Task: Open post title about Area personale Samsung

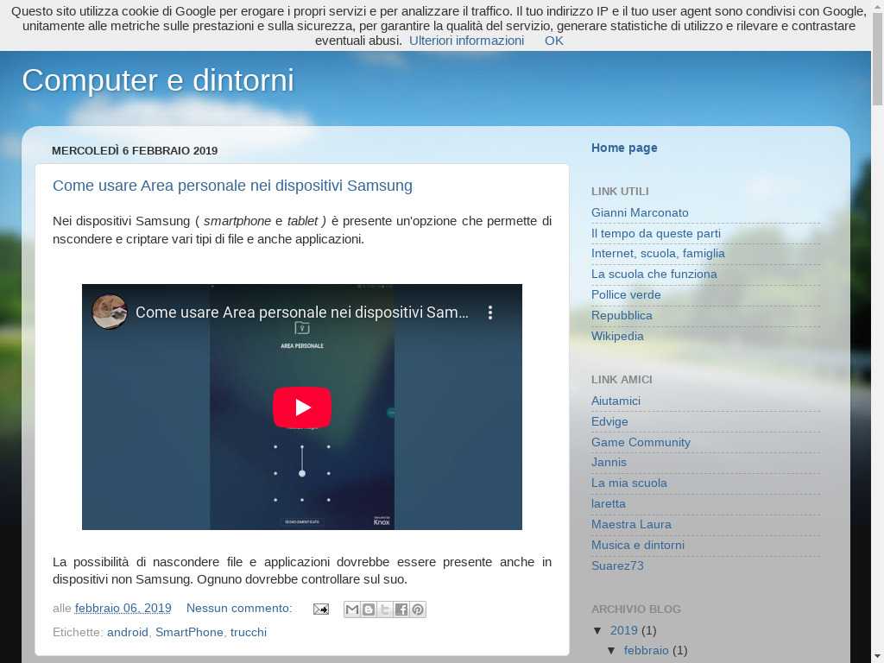Action: tap(232, 186)
